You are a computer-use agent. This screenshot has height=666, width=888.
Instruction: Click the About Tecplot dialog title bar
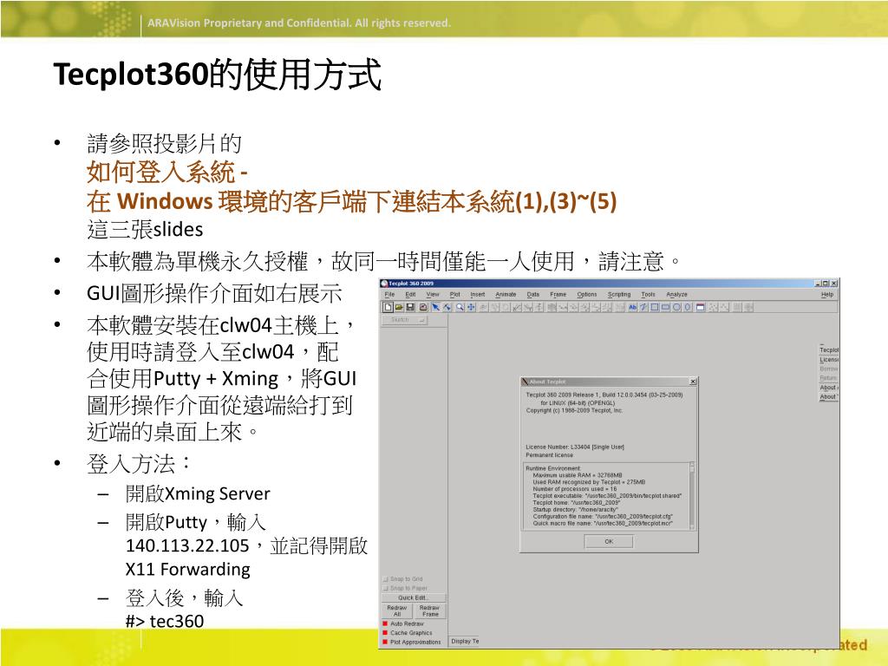609,382
